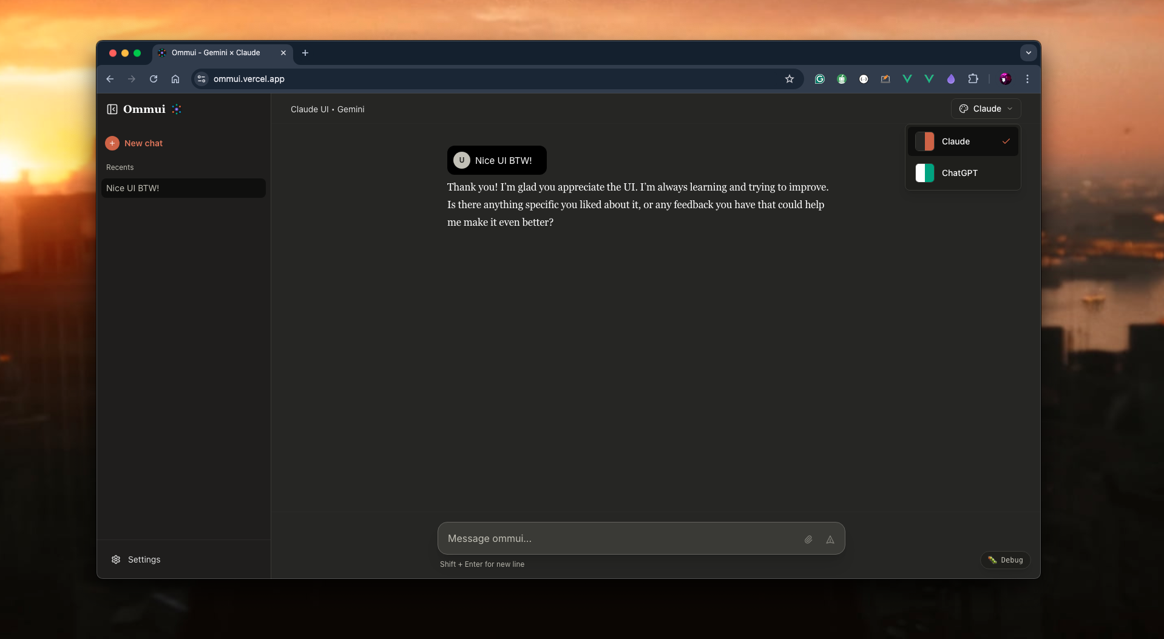
Task: Send the message with the send icon
Action: pos(830,539)
